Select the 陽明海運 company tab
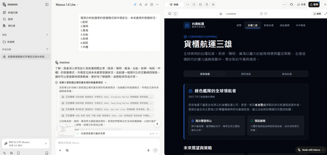 pyautogui.click(x=246, y=74)
